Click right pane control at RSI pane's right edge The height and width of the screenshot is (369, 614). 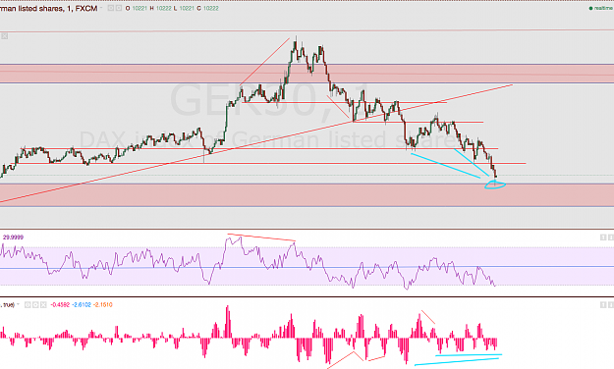click(x=611, y=237)
